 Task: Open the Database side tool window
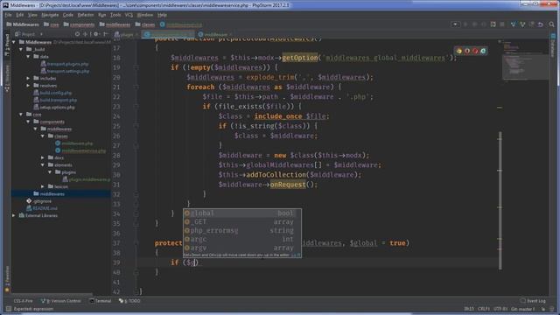coord(553,46)
